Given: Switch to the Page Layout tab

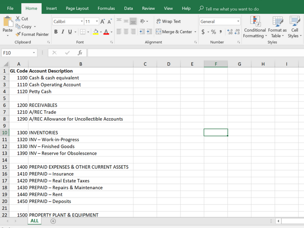Looking at the screenshot, I should [77, 8].
